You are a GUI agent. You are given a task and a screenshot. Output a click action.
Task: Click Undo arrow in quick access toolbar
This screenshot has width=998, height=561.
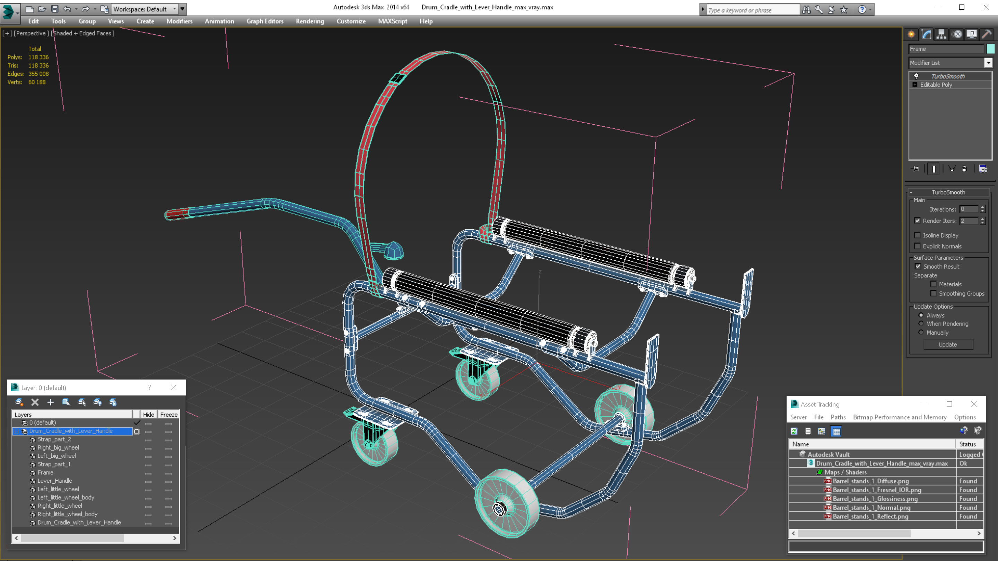click(67, 9)
